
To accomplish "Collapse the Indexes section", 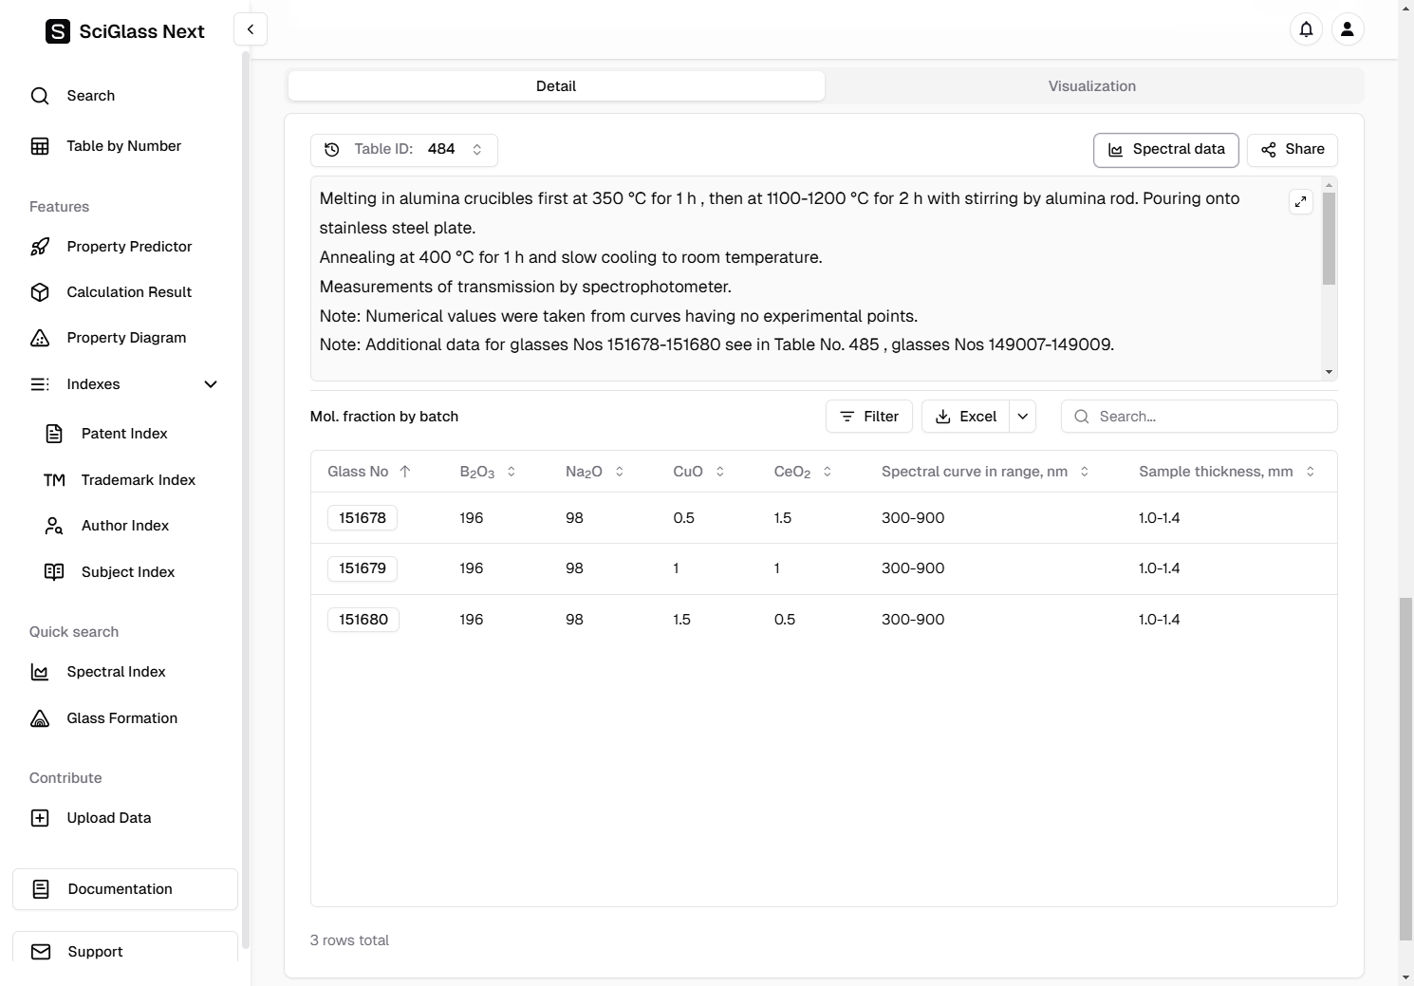I will [211, 384].
